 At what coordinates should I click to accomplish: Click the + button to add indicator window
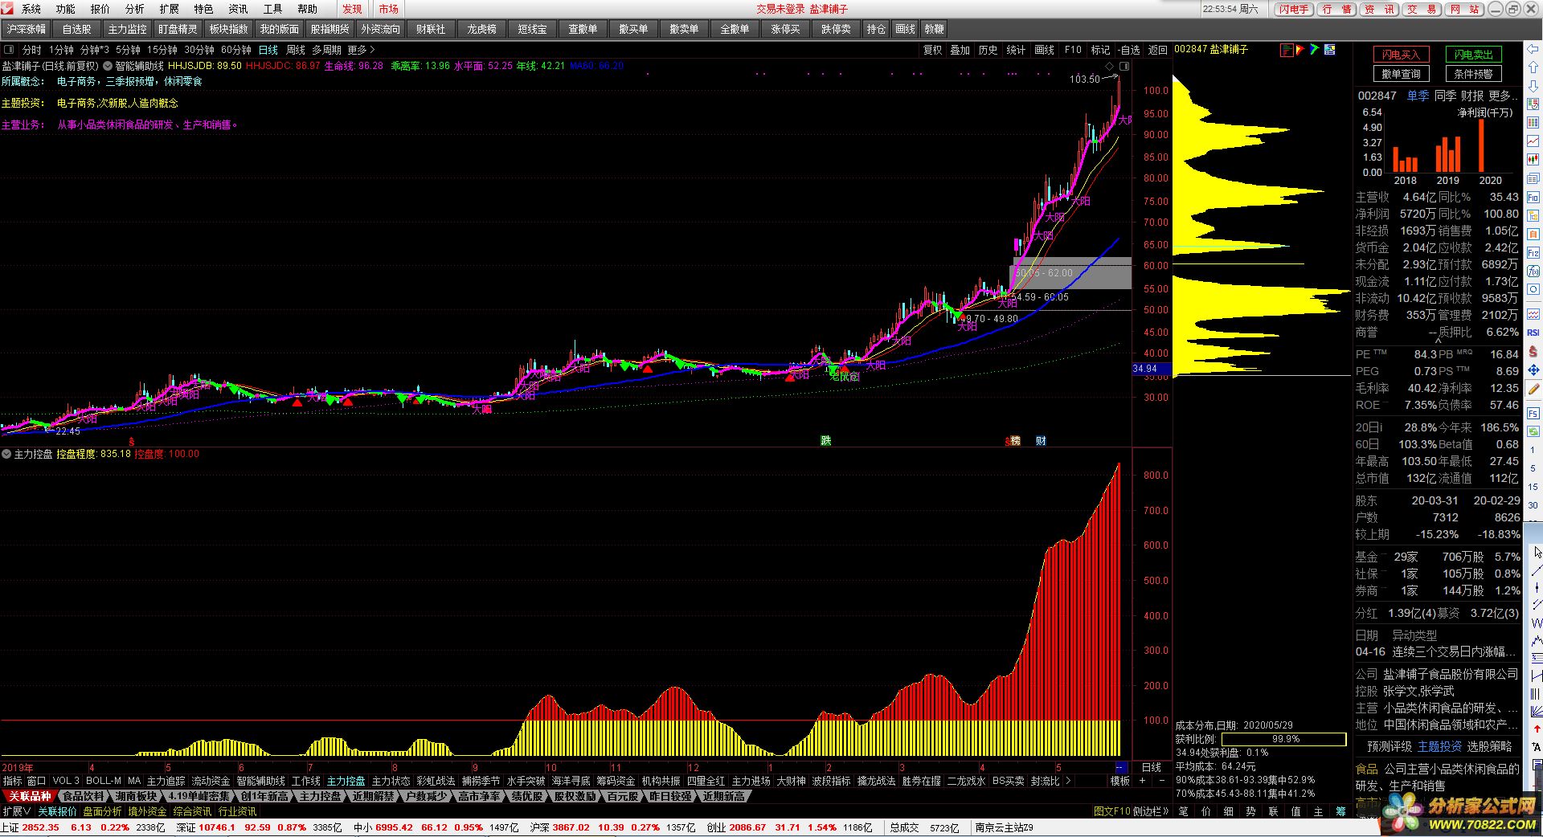1142,781
